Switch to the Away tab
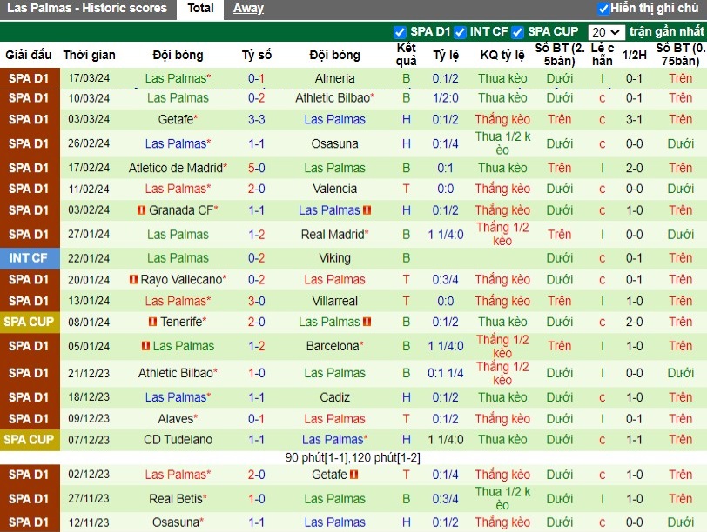 click(x=248, y=8)
